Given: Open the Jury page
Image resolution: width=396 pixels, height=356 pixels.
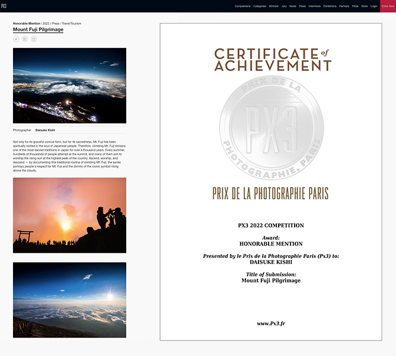Looking at the screenshot, I should click(x=285, y=6).
